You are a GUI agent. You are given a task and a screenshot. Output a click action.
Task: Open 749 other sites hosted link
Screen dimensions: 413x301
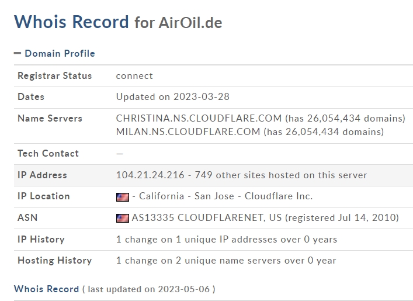pos(281,175)
